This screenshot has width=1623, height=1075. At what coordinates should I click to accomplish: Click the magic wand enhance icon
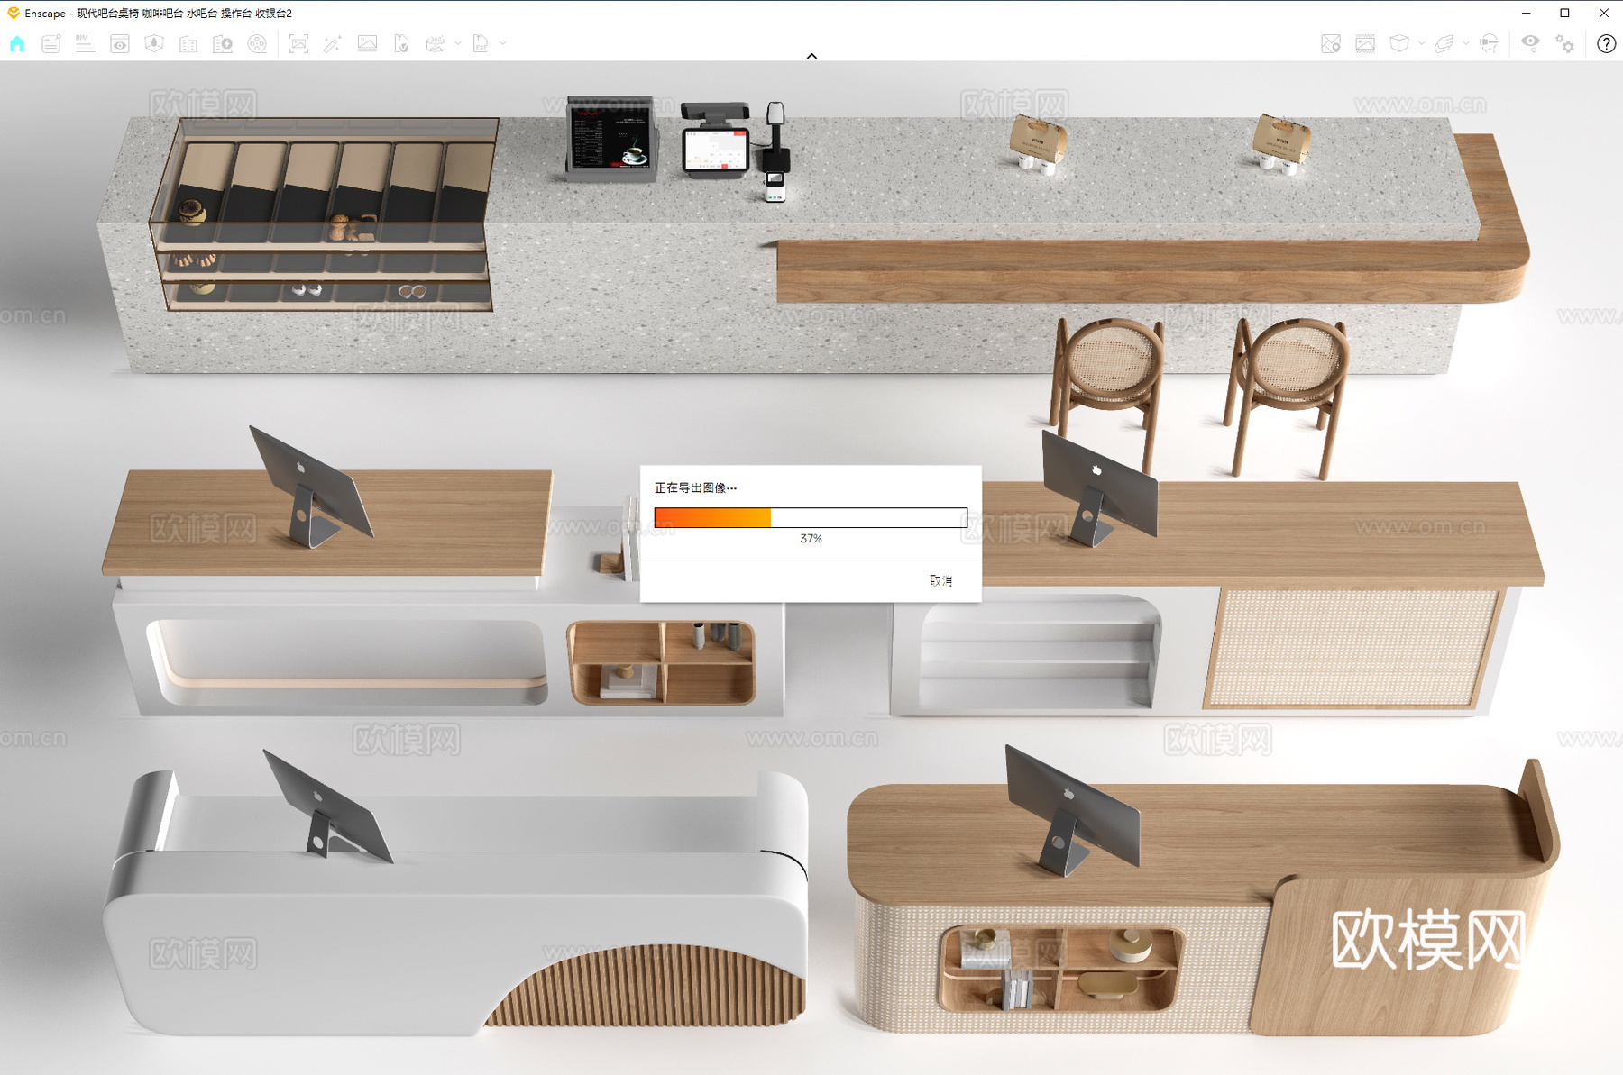coord(333,43)
